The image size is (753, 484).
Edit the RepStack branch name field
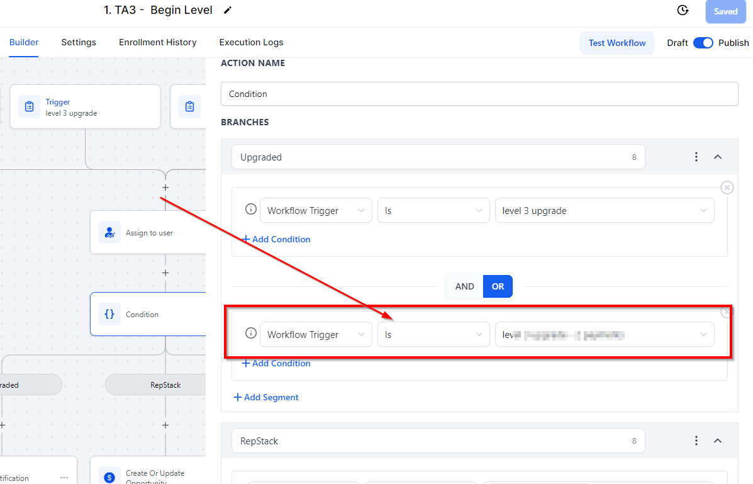coord(438,441)
